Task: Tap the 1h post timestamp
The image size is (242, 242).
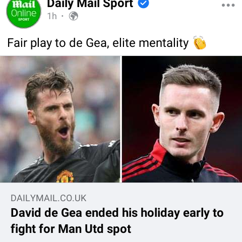Action: click(x=52, y=16)
